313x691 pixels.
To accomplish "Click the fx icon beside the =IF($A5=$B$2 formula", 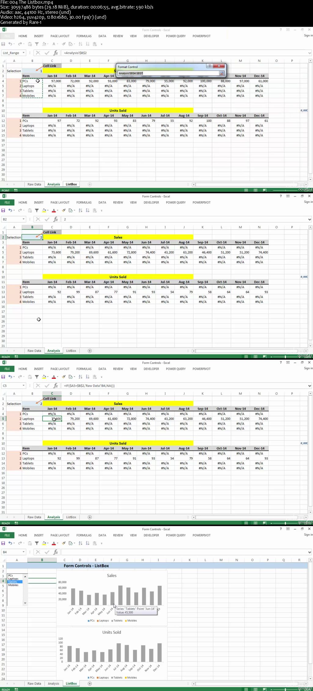I will pyautogui.click(x=56, y=386).
